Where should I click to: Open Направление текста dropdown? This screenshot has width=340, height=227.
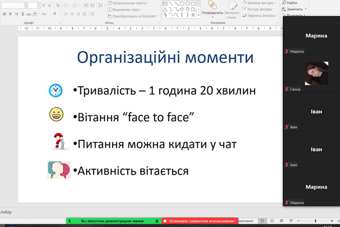pos(128,3)
